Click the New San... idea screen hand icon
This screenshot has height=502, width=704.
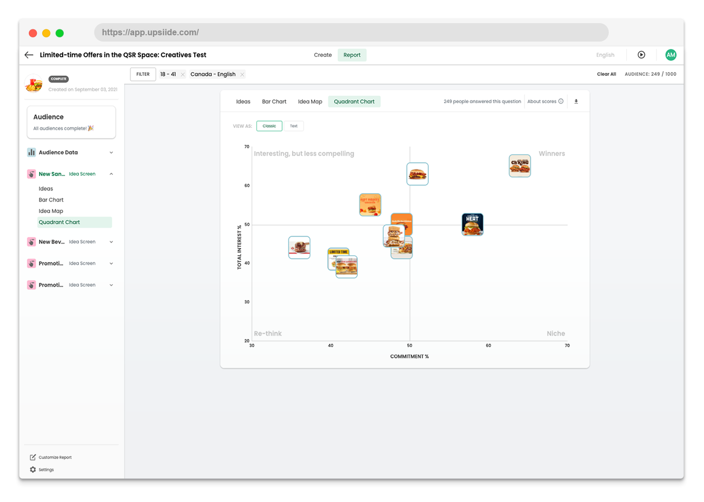[x=31, y=174]
